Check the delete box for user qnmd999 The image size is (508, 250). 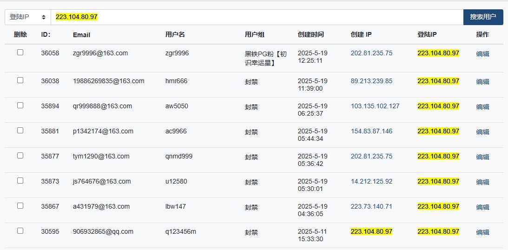click(x=20, y=156)
